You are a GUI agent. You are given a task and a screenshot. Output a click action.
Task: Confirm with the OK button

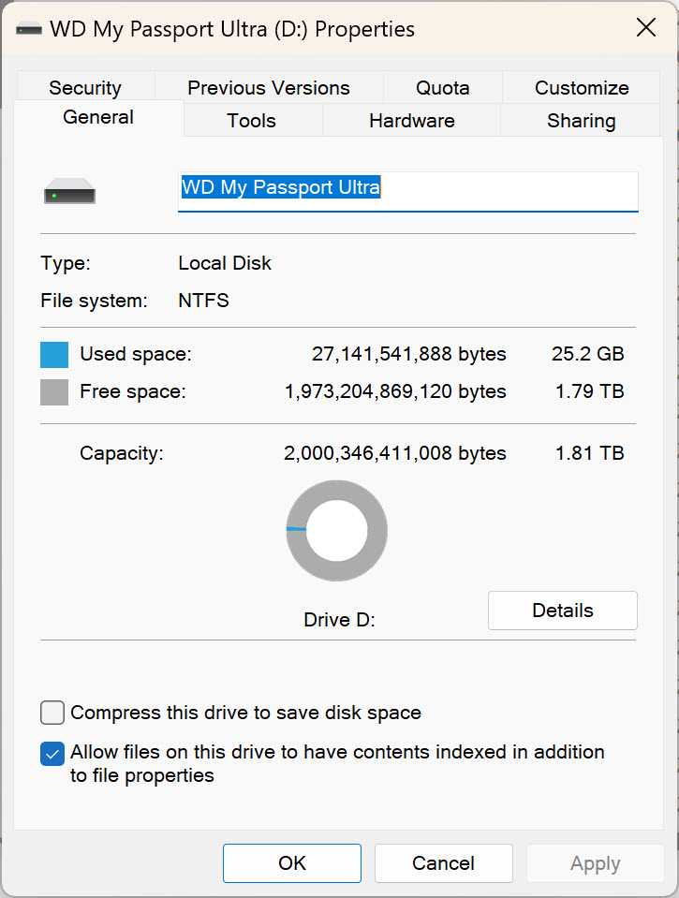(292, 863)
